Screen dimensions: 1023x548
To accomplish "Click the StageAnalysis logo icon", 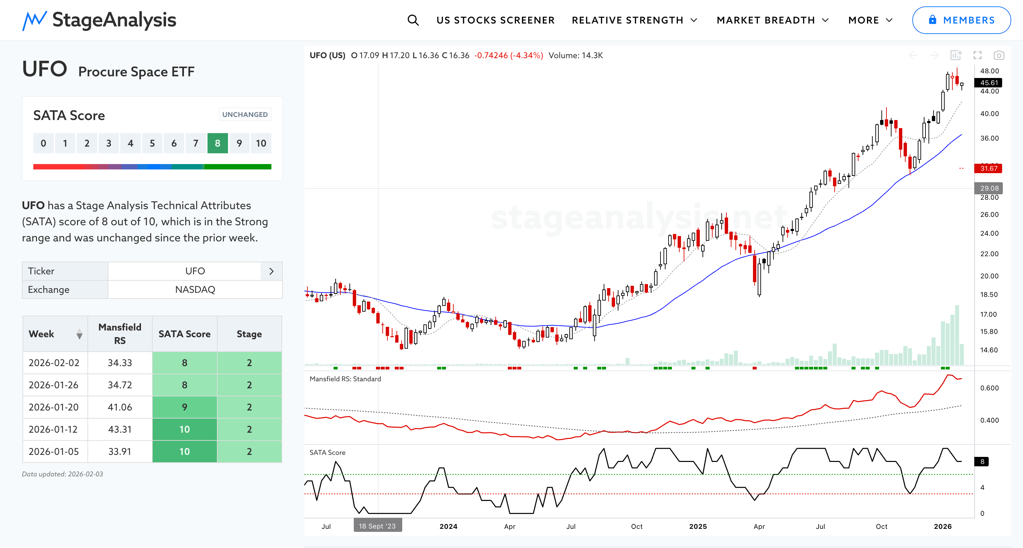I will (35, 20).
